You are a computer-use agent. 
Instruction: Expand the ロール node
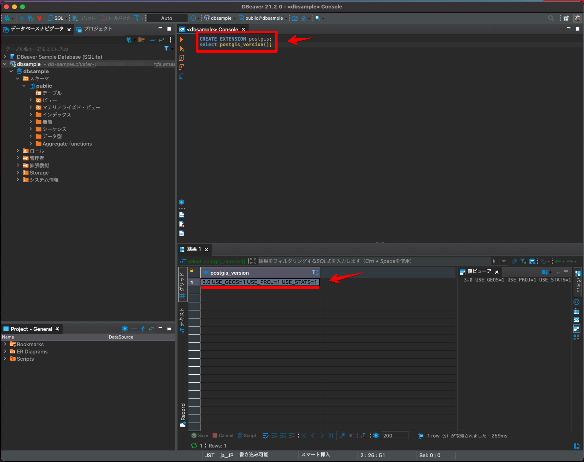(x=18, y=151)
